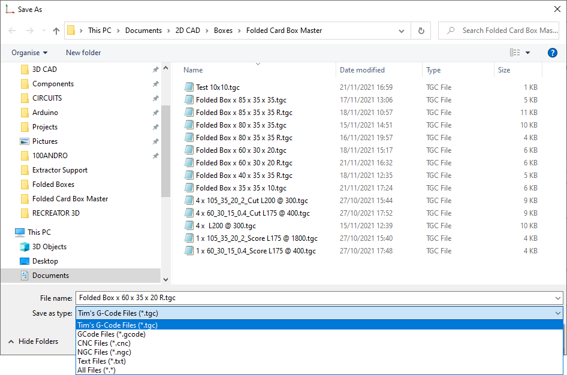
Task: Open the address bar history dropdown
Action: click(x=402, y=31)
